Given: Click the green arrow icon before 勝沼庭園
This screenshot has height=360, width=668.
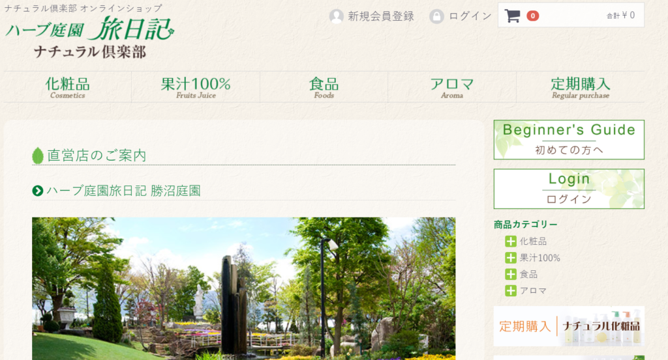Looking at the screenshot, I should pyautogui.click(x=38, y=191).
